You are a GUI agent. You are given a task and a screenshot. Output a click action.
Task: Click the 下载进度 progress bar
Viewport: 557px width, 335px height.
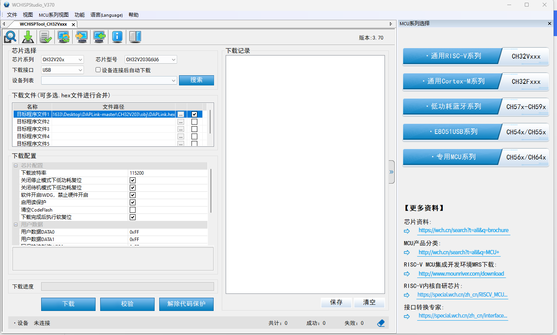tap(127, 286)
